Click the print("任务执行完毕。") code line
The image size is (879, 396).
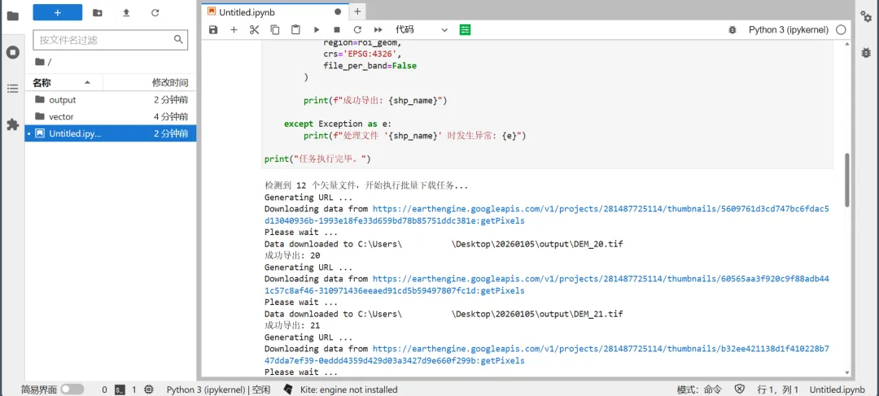(x=318, y=159)
